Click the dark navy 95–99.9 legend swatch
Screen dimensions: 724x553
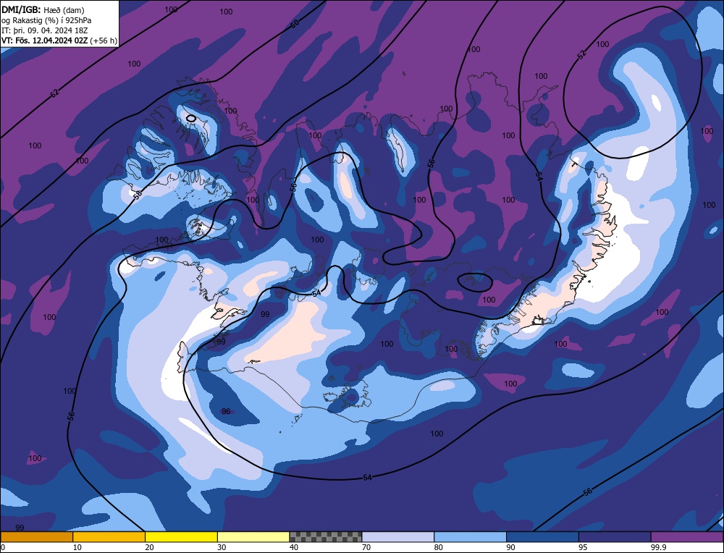click(615, 537)
